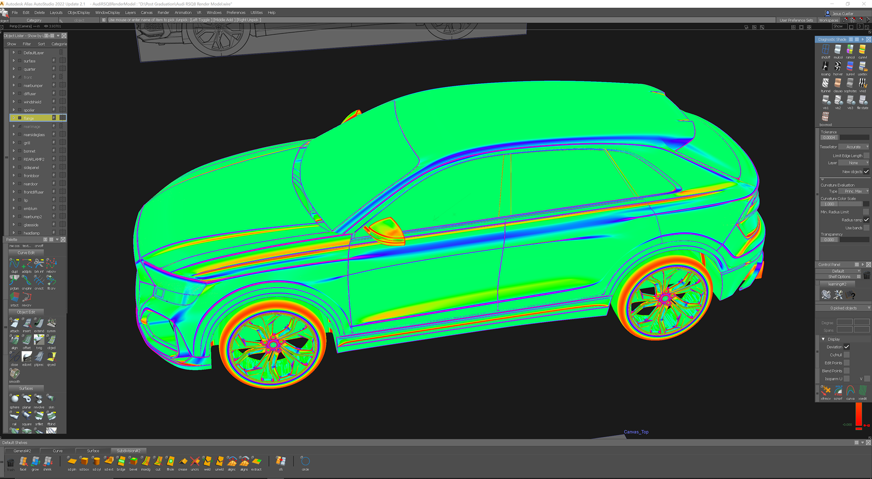Collapse the Display section in Control Panel
The image size is (872, 479).
823,339
